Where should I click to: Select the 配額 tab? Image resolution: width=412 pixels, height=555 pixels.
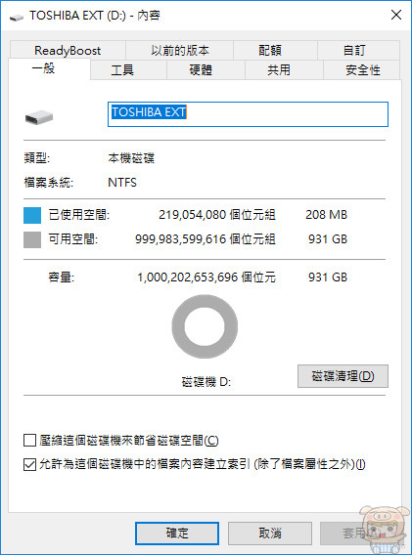tap(270, 50)
